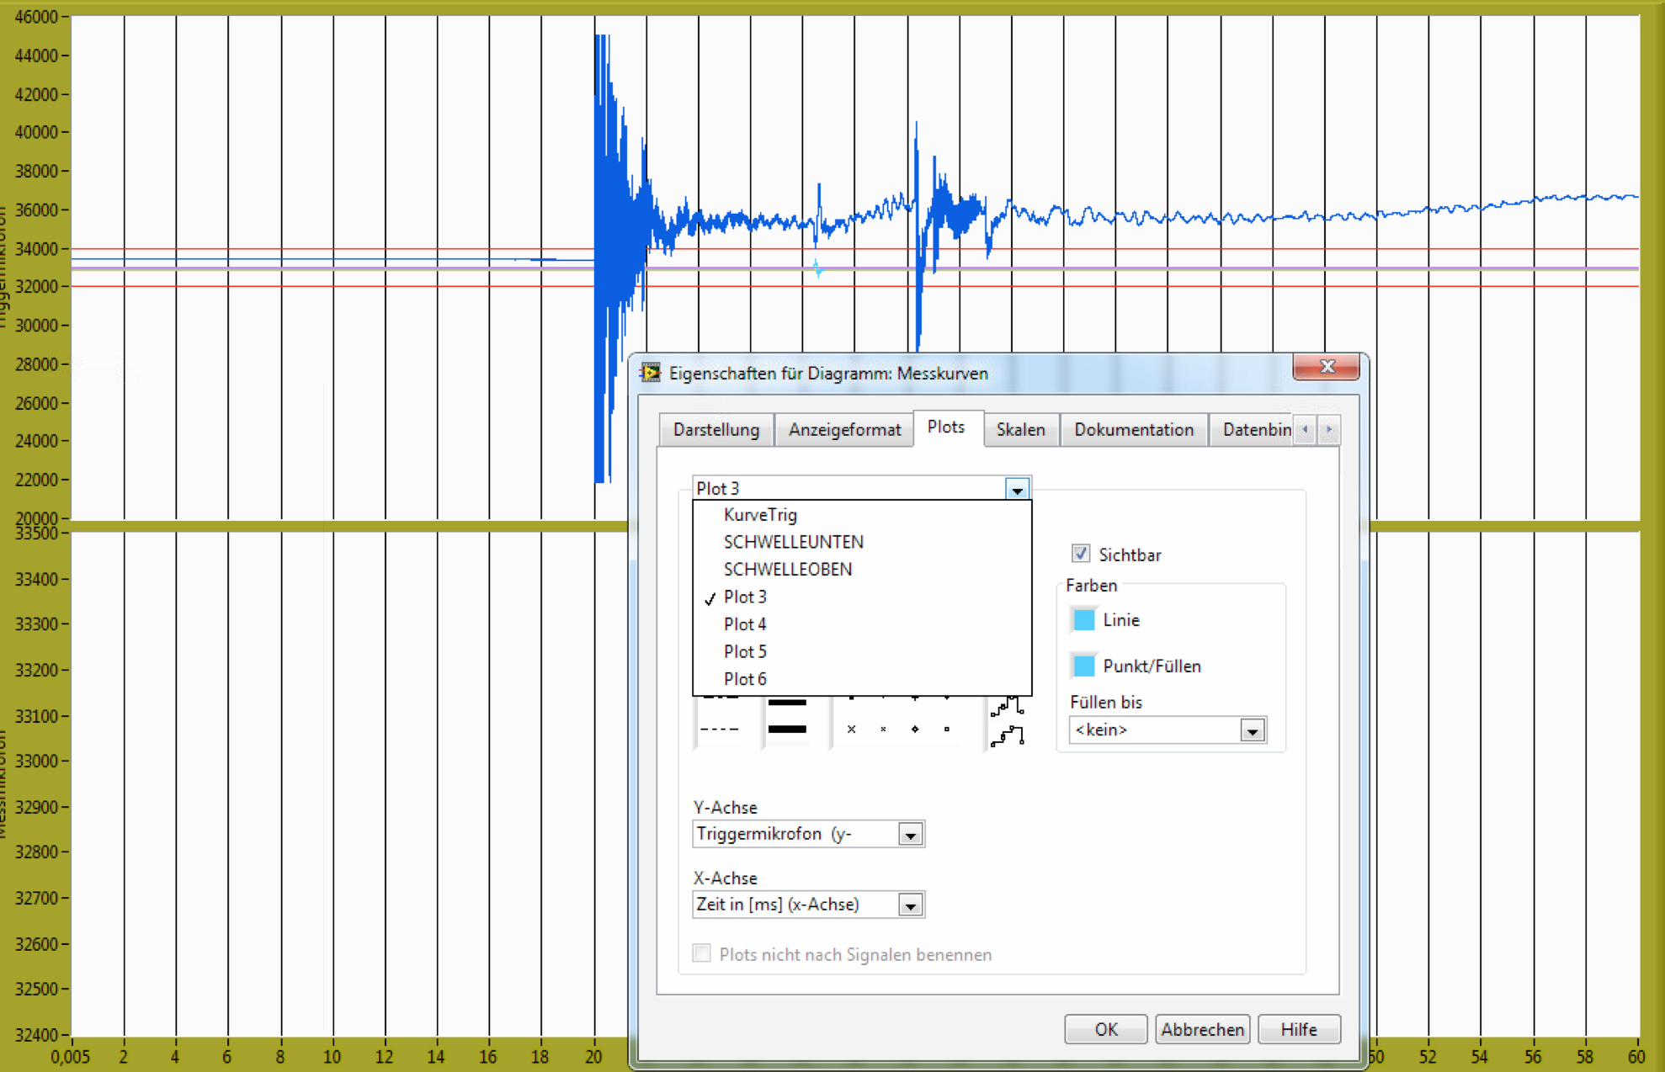Choose the thickest line width option
This screenshot has height=1072, width=1665.
[787, 730]
